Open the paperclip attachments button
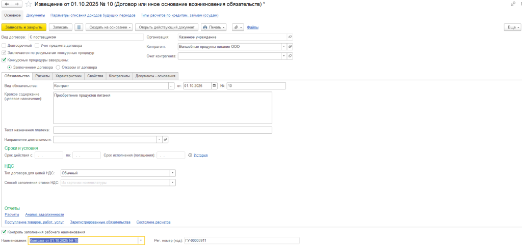Image resolution: width=522 pixels, height=246 pixels. point(238,27)
